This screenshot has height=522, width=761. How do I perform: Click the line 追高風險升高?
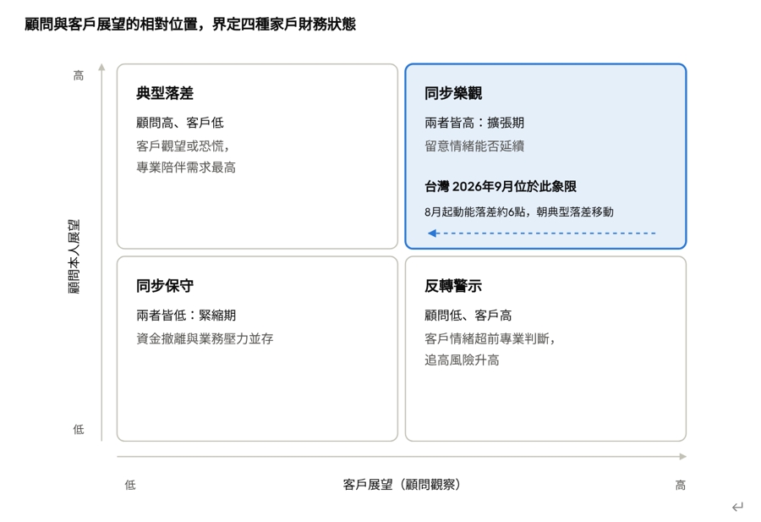coord(462,360)
